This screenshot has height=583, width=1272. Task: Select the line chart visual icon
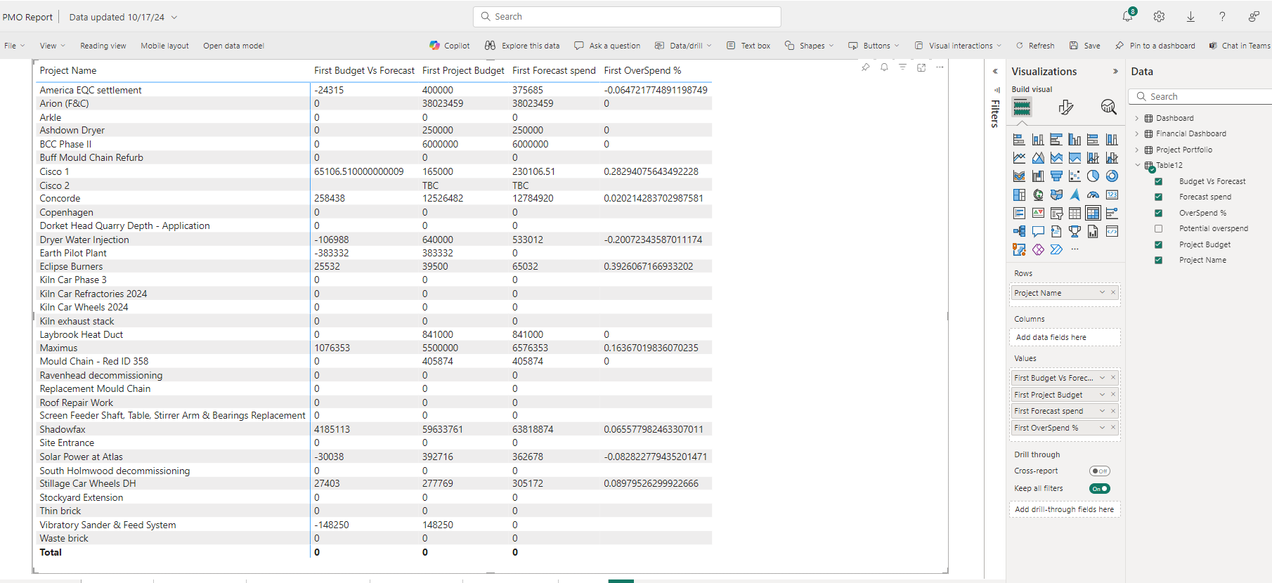1019,158
